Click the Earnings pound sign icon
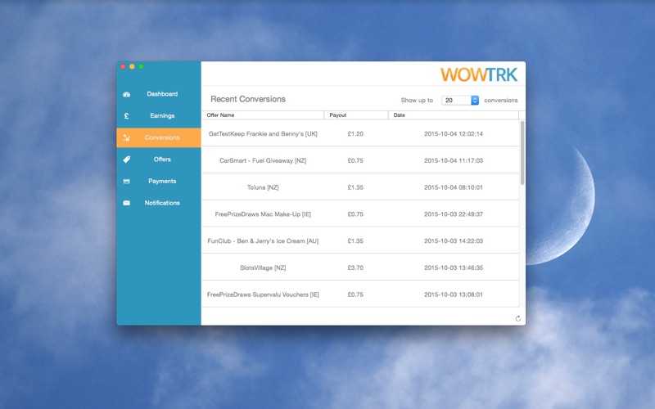 127,116
